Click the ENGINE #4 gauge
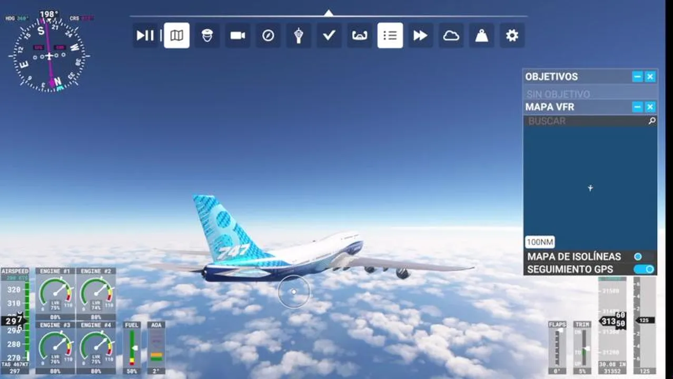The width and height of the screenshot is (673, 379). coord(96,347)
